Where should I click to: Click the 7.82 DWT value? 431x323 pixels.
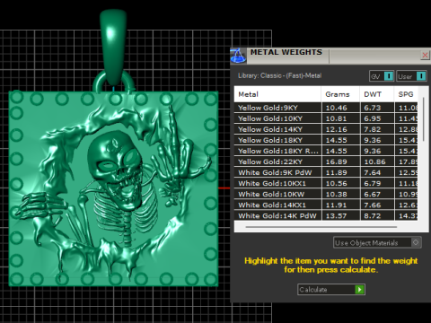pyautogui.click(x=373, y=129)
